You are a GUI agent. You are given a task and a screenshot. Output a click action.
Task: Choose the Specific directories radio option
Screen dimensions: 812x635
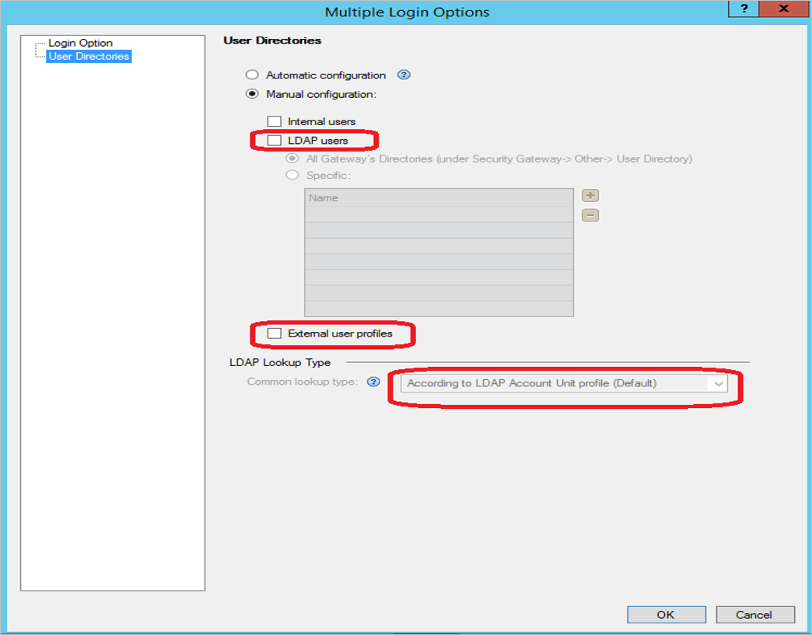point(292,174)
